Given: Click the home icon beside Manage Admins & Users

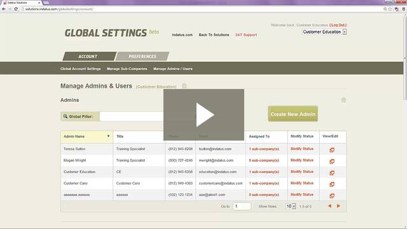Looking at the screenshot, I should (184, 86).
